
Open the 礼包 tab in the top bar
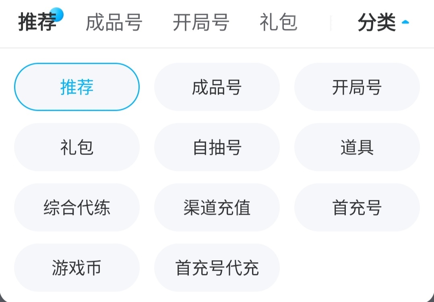pos(279,22)
